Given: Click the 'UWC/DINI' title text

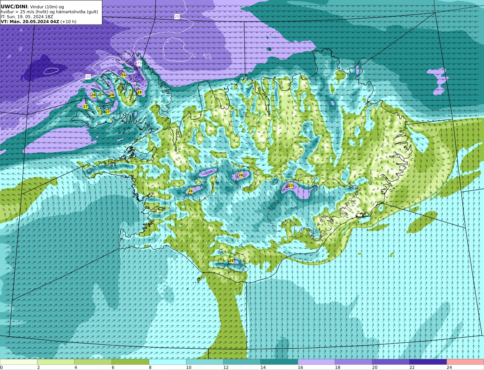Looking at the screenshot, I should coord(14,7).
